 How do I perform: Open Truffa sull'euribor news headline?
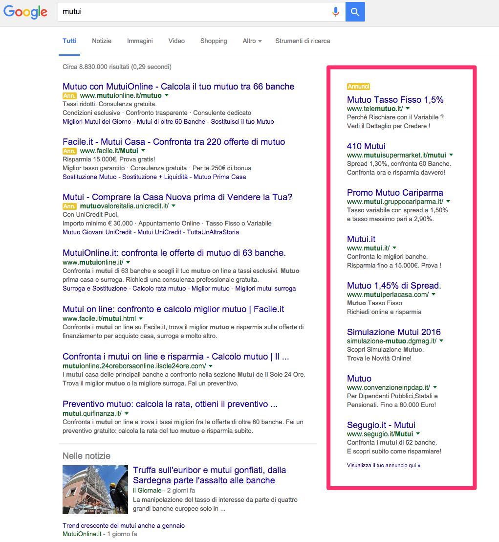[209, 475]
